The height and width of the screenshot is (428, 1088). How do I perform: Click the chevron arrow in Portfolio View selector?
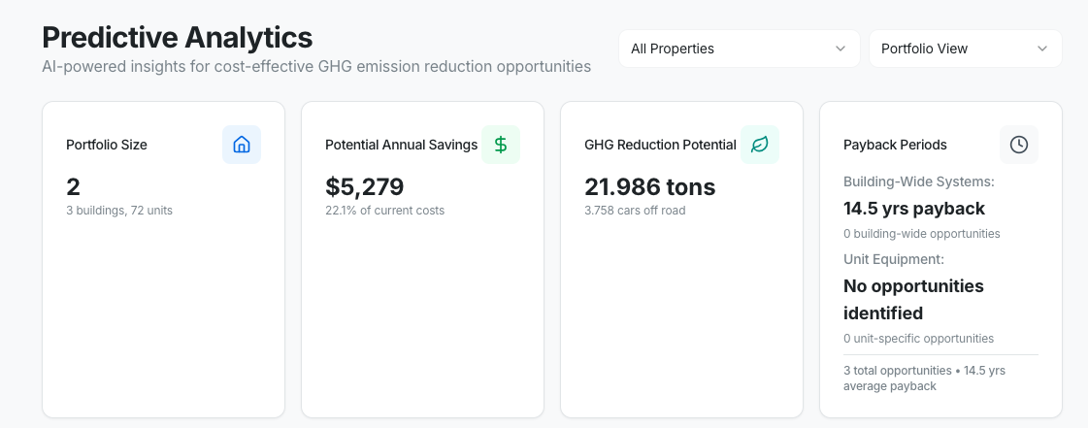tap(1042, 49)
